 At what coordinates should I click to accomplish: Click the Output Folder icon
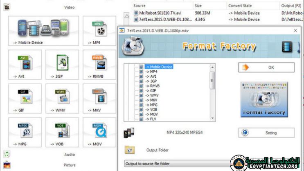130,150
